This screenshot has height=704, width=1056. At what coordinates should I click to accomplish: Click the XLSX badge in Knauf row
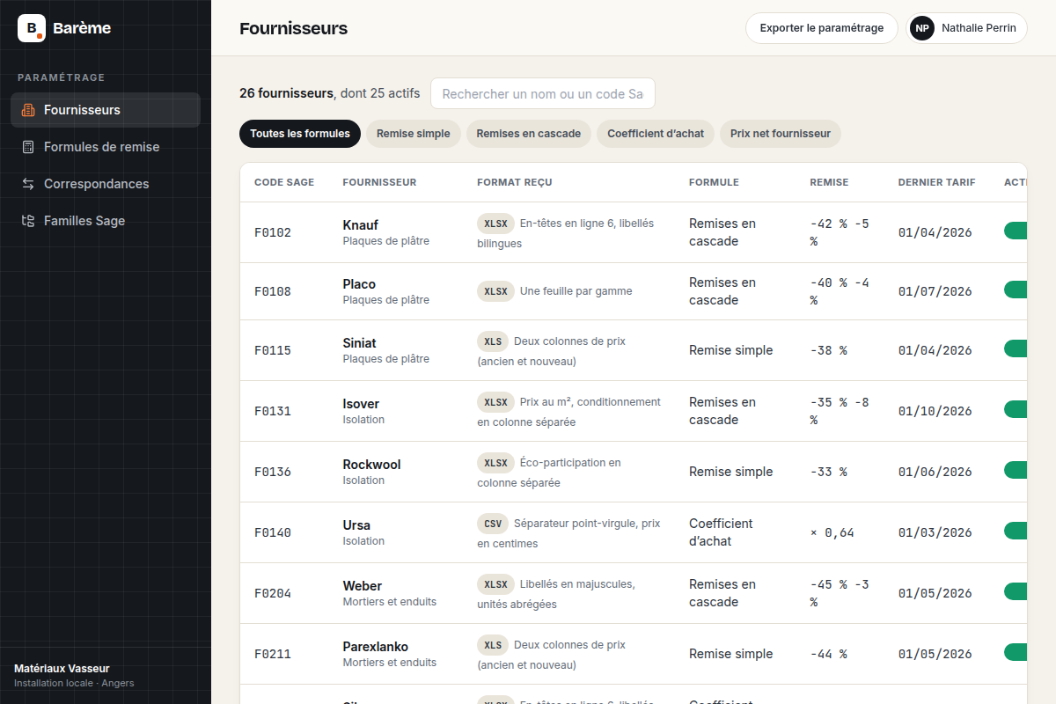[x=495, y=224]
